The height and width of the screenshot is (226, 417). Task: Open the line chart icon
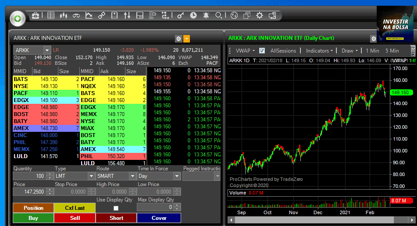(89, 15)
